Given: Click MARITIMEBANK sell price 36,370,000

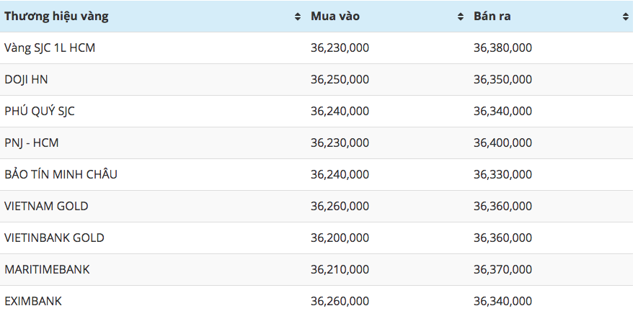Looking at the screenshot, I should click(x=502, y=270).
